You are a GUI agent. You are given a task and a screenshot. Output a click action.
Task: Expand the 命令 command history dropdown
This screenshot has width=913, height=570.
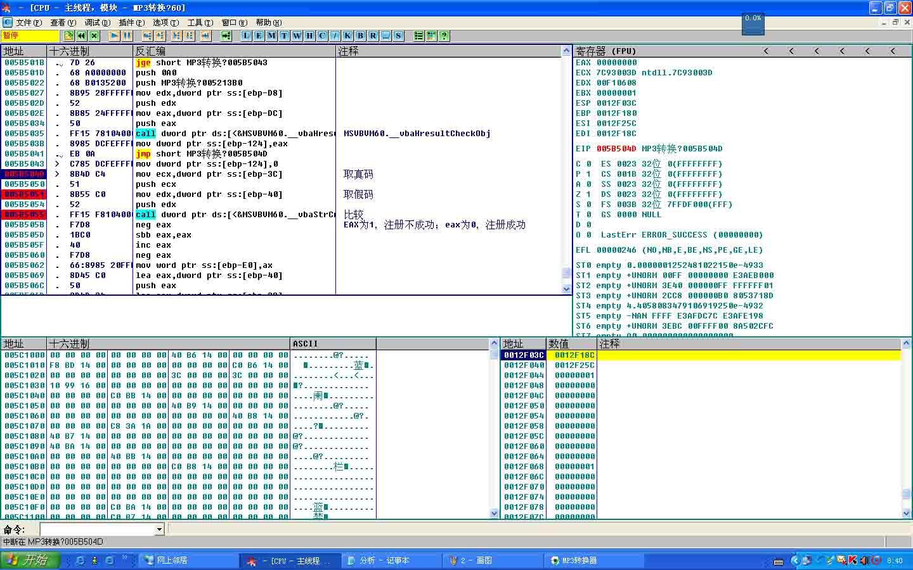(x=159, y=529)
